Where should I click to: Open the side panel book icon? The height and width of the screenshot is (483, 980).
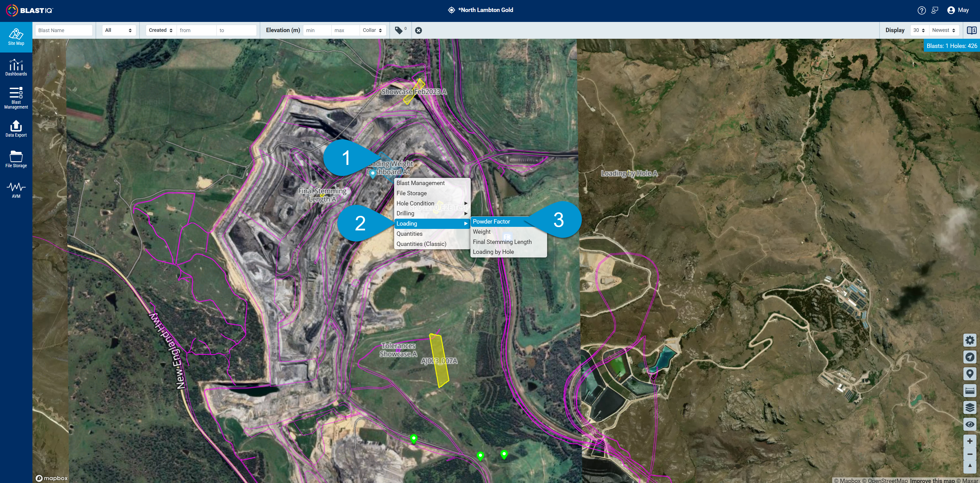click(971, 30)
